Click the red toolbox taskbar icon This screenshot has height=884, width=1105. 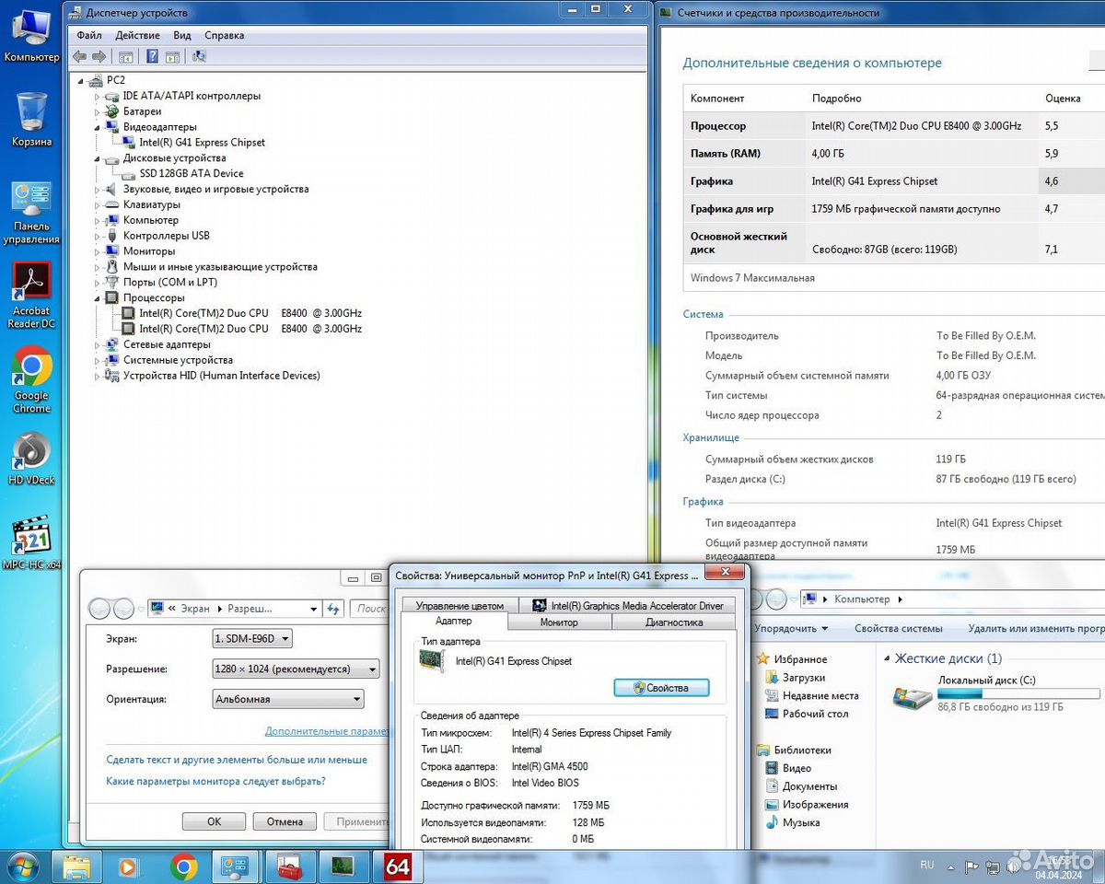pos(290,867)
